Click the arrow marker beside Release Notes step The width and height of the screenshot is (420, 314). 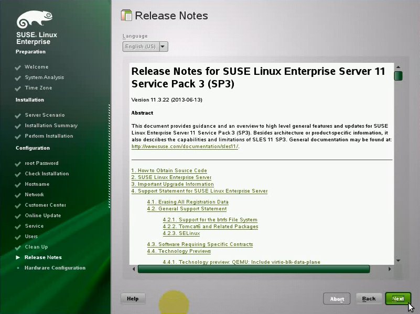(18, 257)
